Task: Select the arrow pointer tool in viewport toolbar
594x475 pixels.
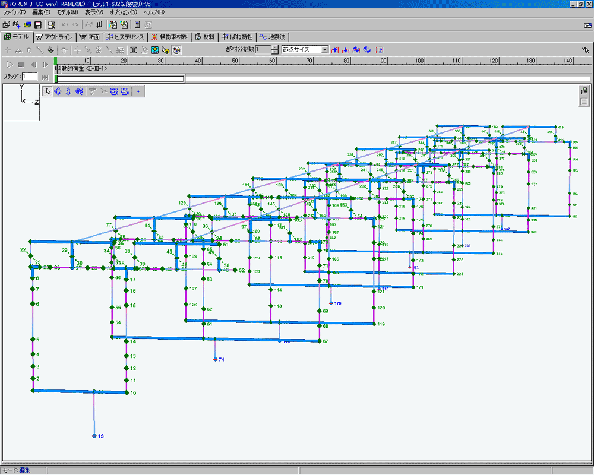Action: pos(49,91)
